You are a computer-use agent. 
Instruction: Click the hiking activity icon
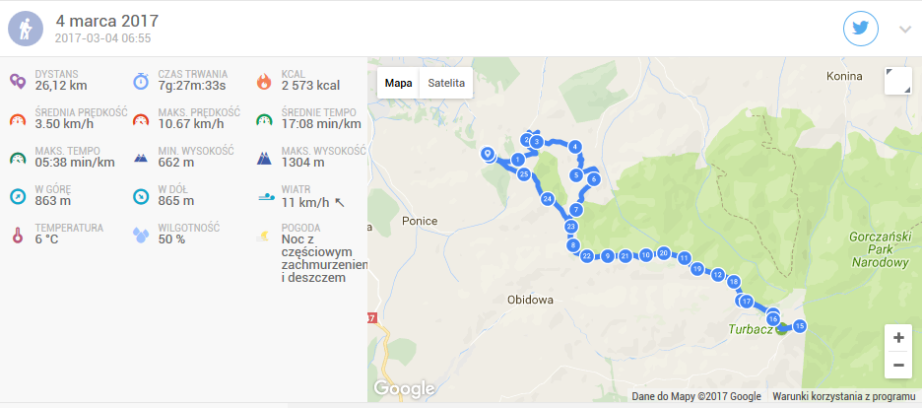click(x=26, y=29)
